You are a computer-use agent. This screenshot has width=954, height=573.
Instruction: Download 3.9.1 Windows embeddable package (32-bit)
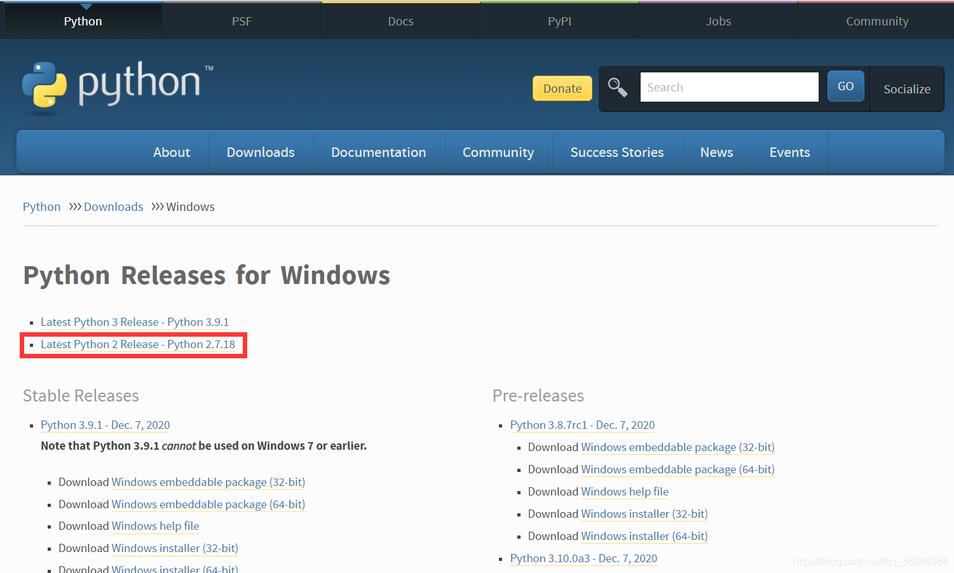(208, 482)
